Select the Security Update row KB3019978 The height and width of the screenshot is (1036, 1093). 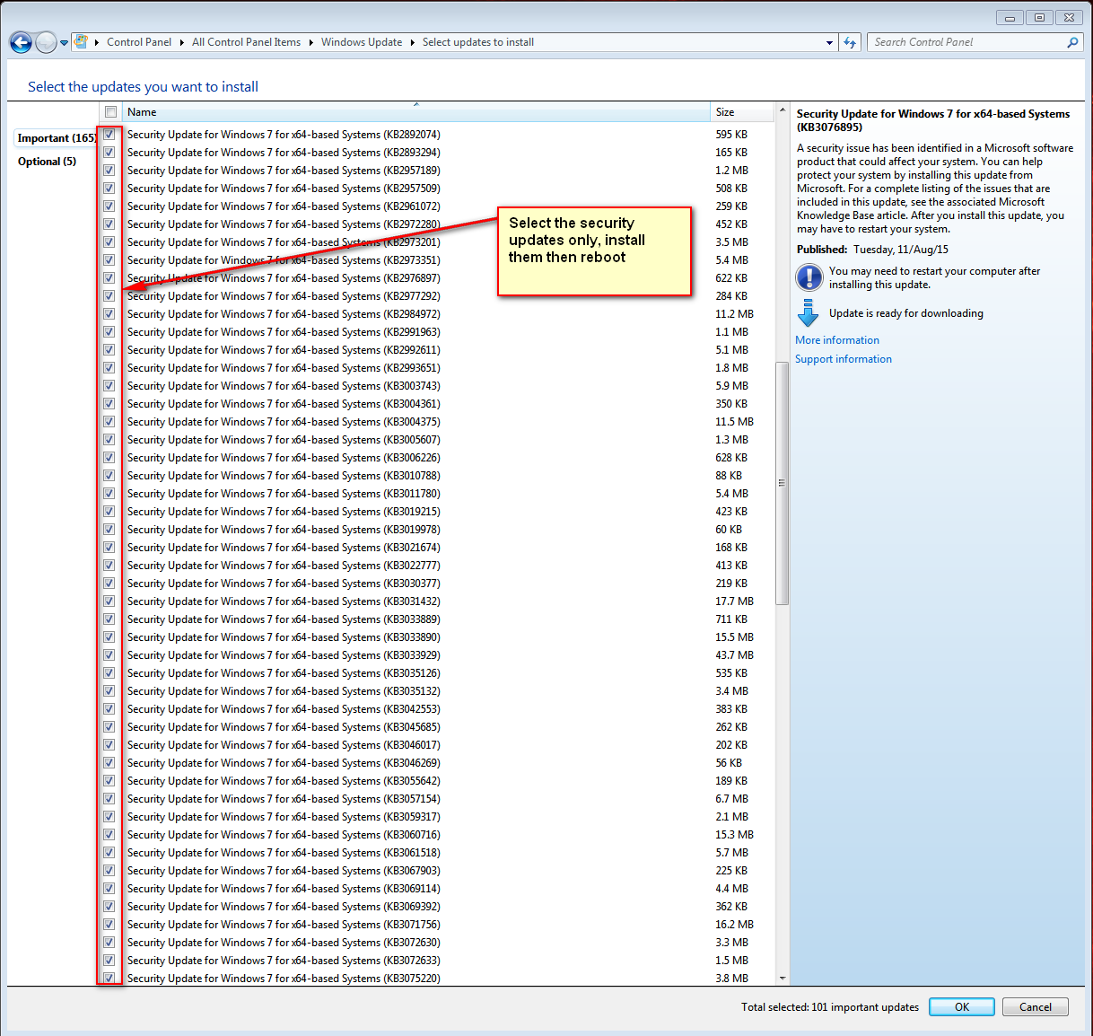coord(438,530)
